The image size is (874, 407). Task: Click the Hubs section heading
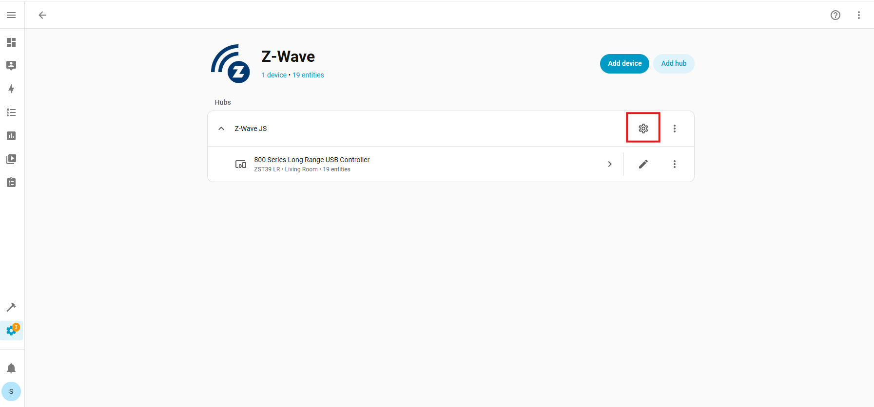tap(223, 102)
